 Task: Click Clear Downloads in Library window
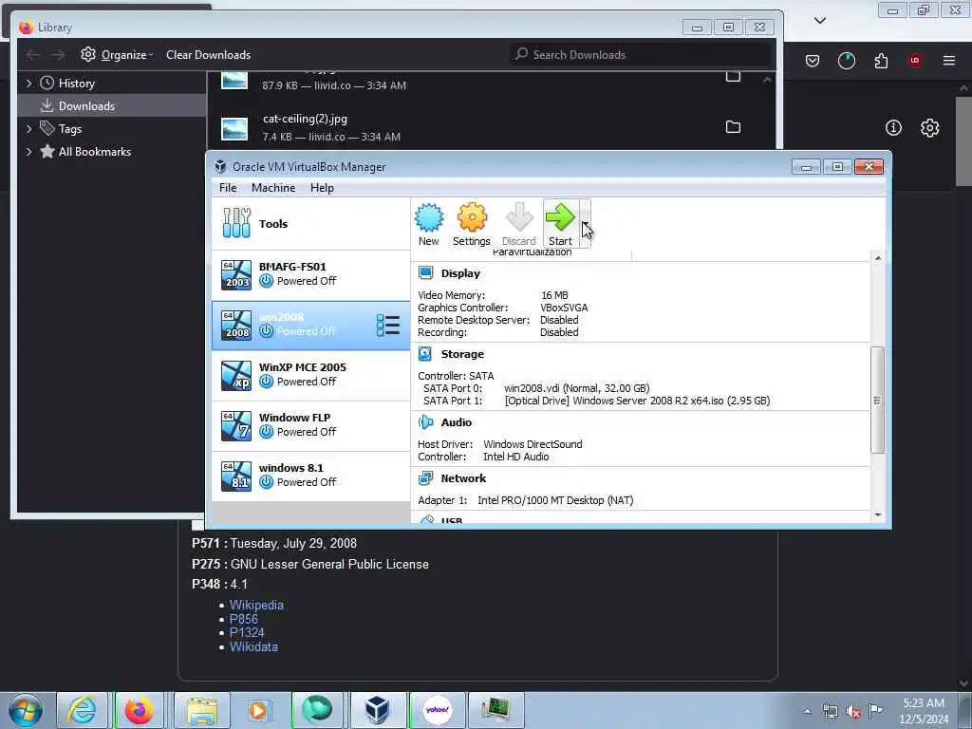coord(208,54)
